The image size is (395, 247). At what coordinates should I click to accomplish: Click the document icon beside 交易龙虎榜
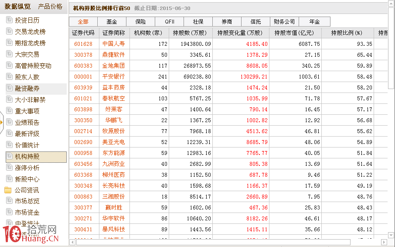tap(9, 31)
